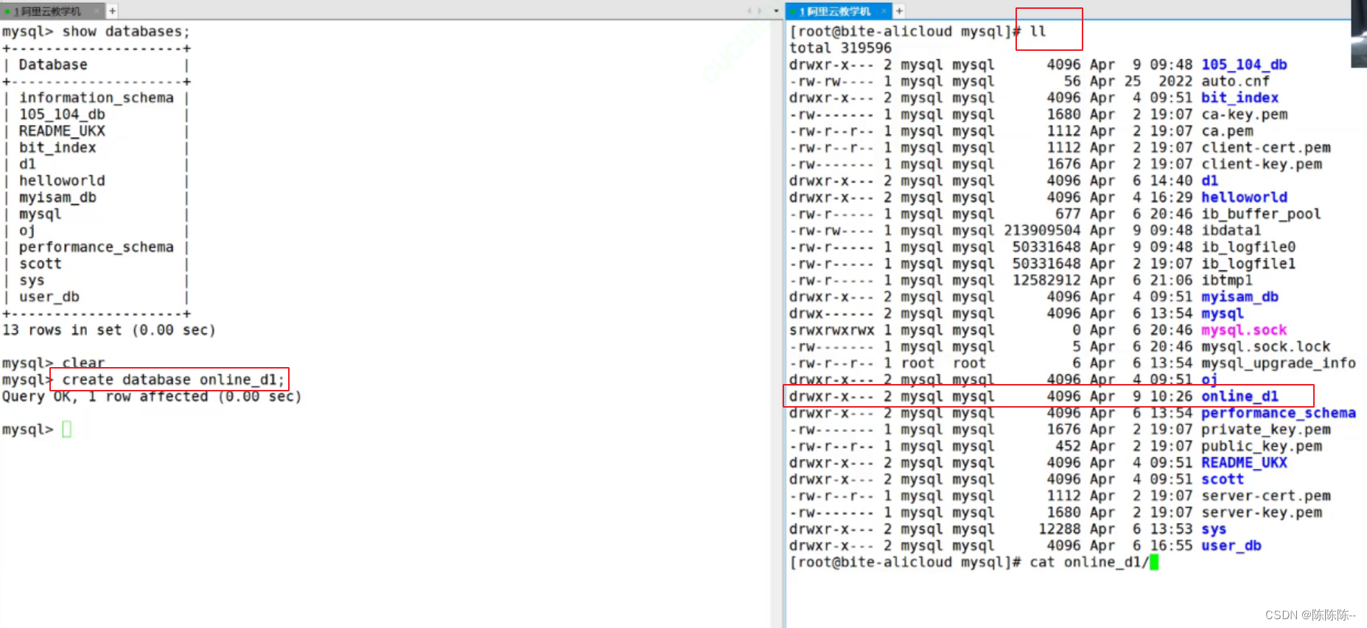The width and height of the screenshot is (1367, 628).
Task: Select the blue online_d1 directory entry
Action: tap(1240, 397)
